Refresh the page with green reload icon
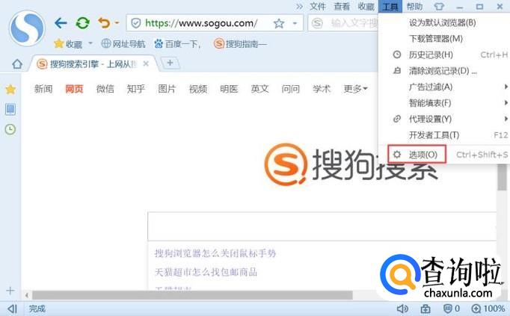This screenshot has height=316, width=510. pos(82,23)
